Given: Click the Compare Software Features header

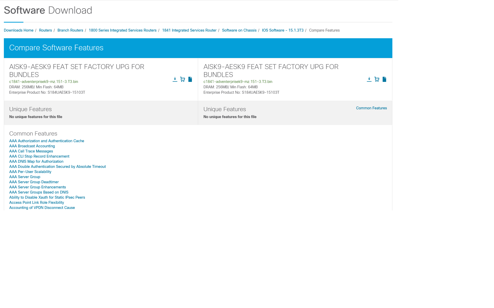Looking at the screenshot, I should (56, 48).
